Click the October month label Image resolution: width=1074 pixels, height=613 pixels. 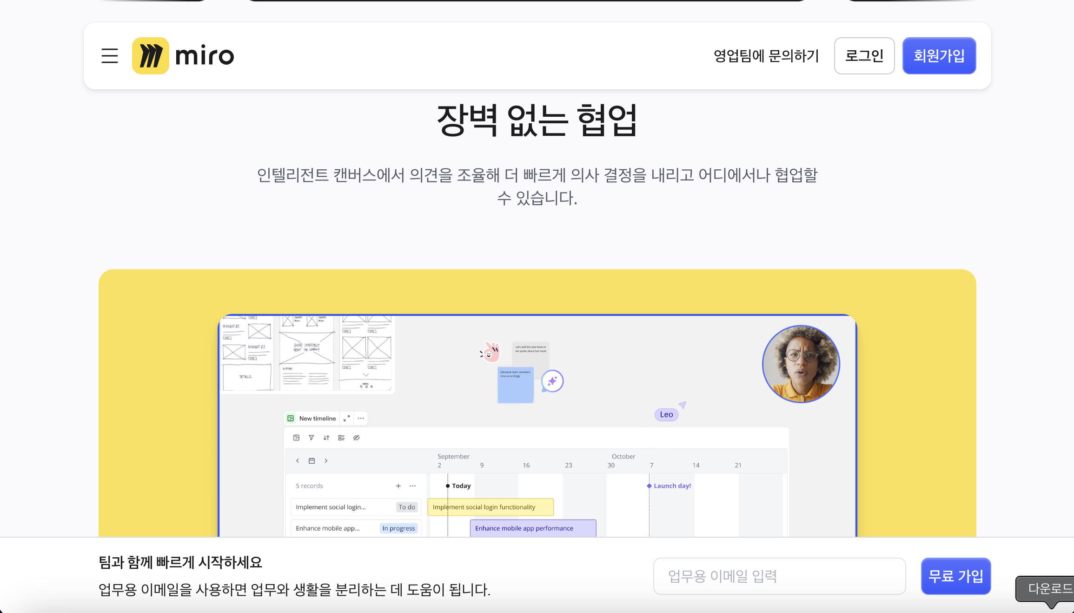pyautogui.click(x=623, y=456)
